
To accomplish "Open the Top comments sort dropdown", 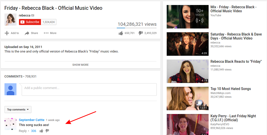I will (x=18, y=109).
